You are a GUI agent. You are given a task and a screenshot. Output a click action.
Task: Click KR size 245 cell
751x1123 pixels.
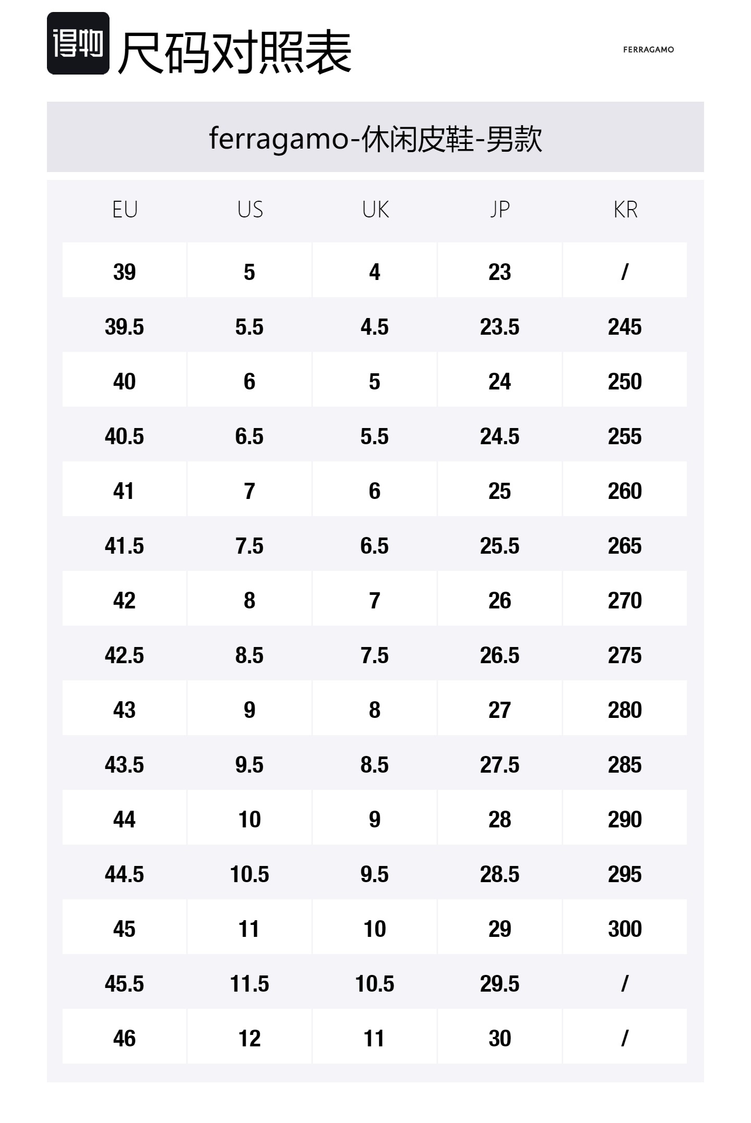pyautogui.click(x=625, y=327)
